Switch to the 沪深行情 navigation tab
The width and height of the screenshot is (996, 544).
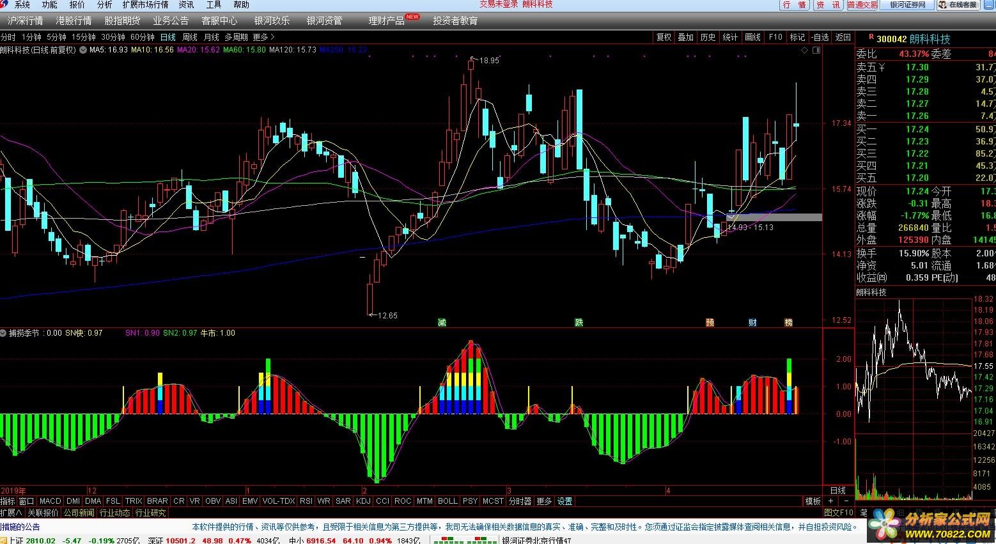click(26, 21)
